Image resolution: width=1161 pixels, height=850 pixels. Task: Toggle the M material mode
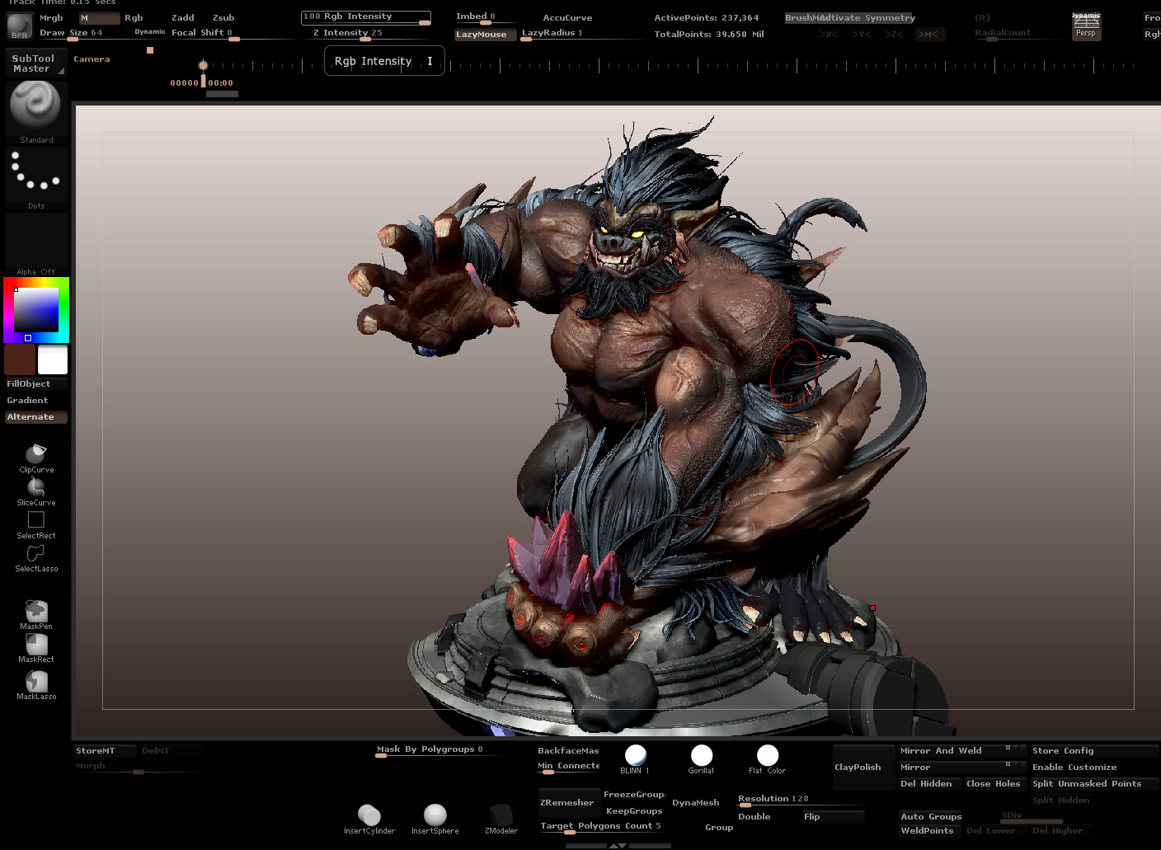tap(99, 17)
